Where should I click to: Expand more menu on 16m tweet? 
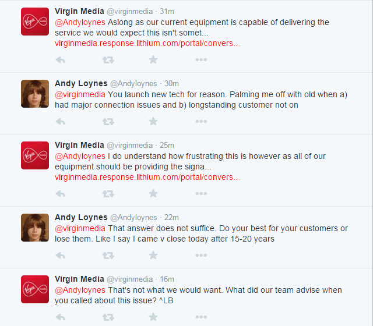tap(201, 317)
